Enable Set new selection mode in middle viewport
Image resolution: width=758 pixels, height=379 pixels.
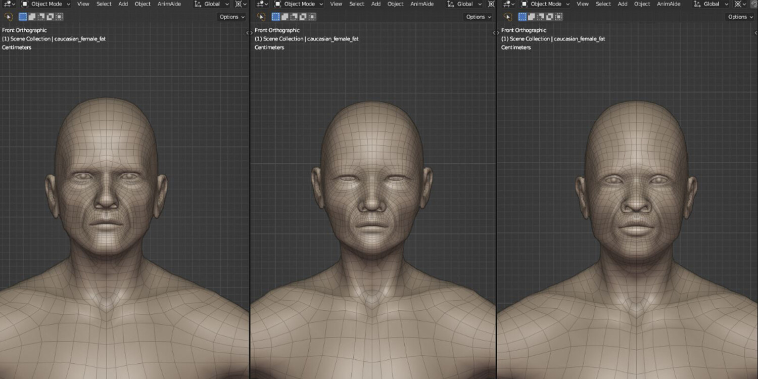pos(275,17)
